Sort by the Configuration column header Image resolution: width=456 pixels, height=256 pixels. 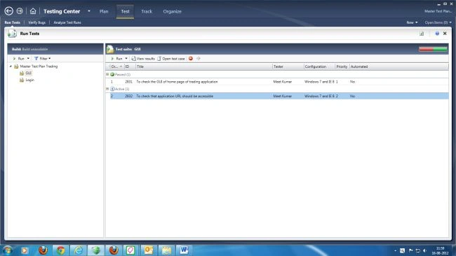[320, 66]
